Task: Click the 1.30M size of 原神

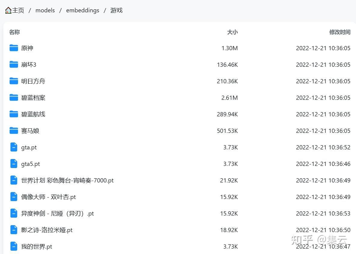Action: 230,48
